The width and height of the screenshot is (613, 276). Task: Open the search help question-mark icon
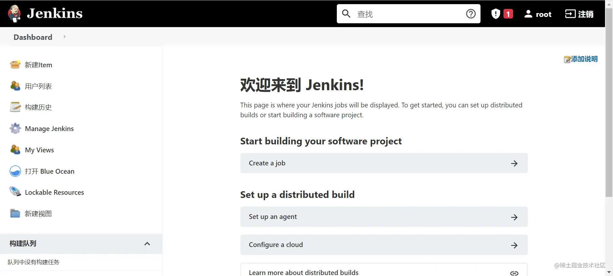click(x=471, y=14)
